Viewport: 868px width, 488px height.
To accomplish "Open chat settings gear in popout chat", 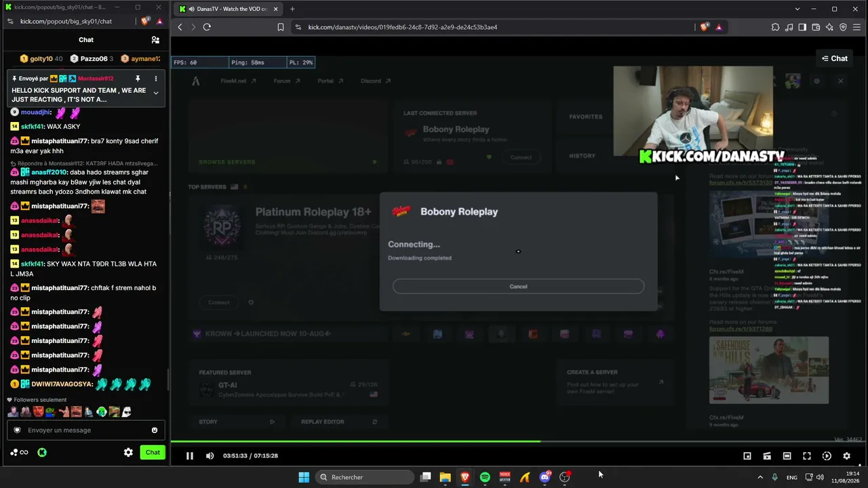I will [128, 453].
